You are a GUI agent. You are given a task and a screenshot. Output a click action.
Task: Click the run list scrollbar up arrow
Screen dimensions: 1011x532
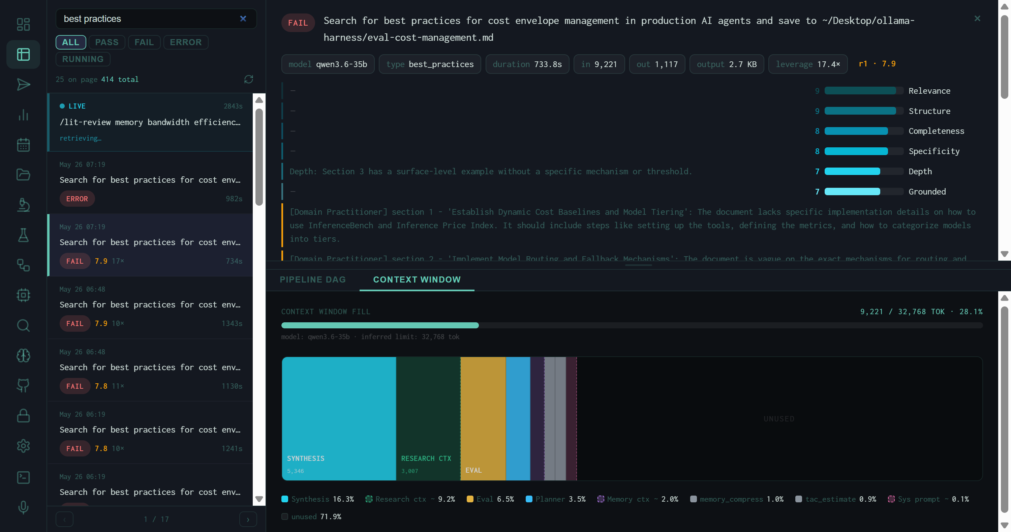tap(259, 100)
